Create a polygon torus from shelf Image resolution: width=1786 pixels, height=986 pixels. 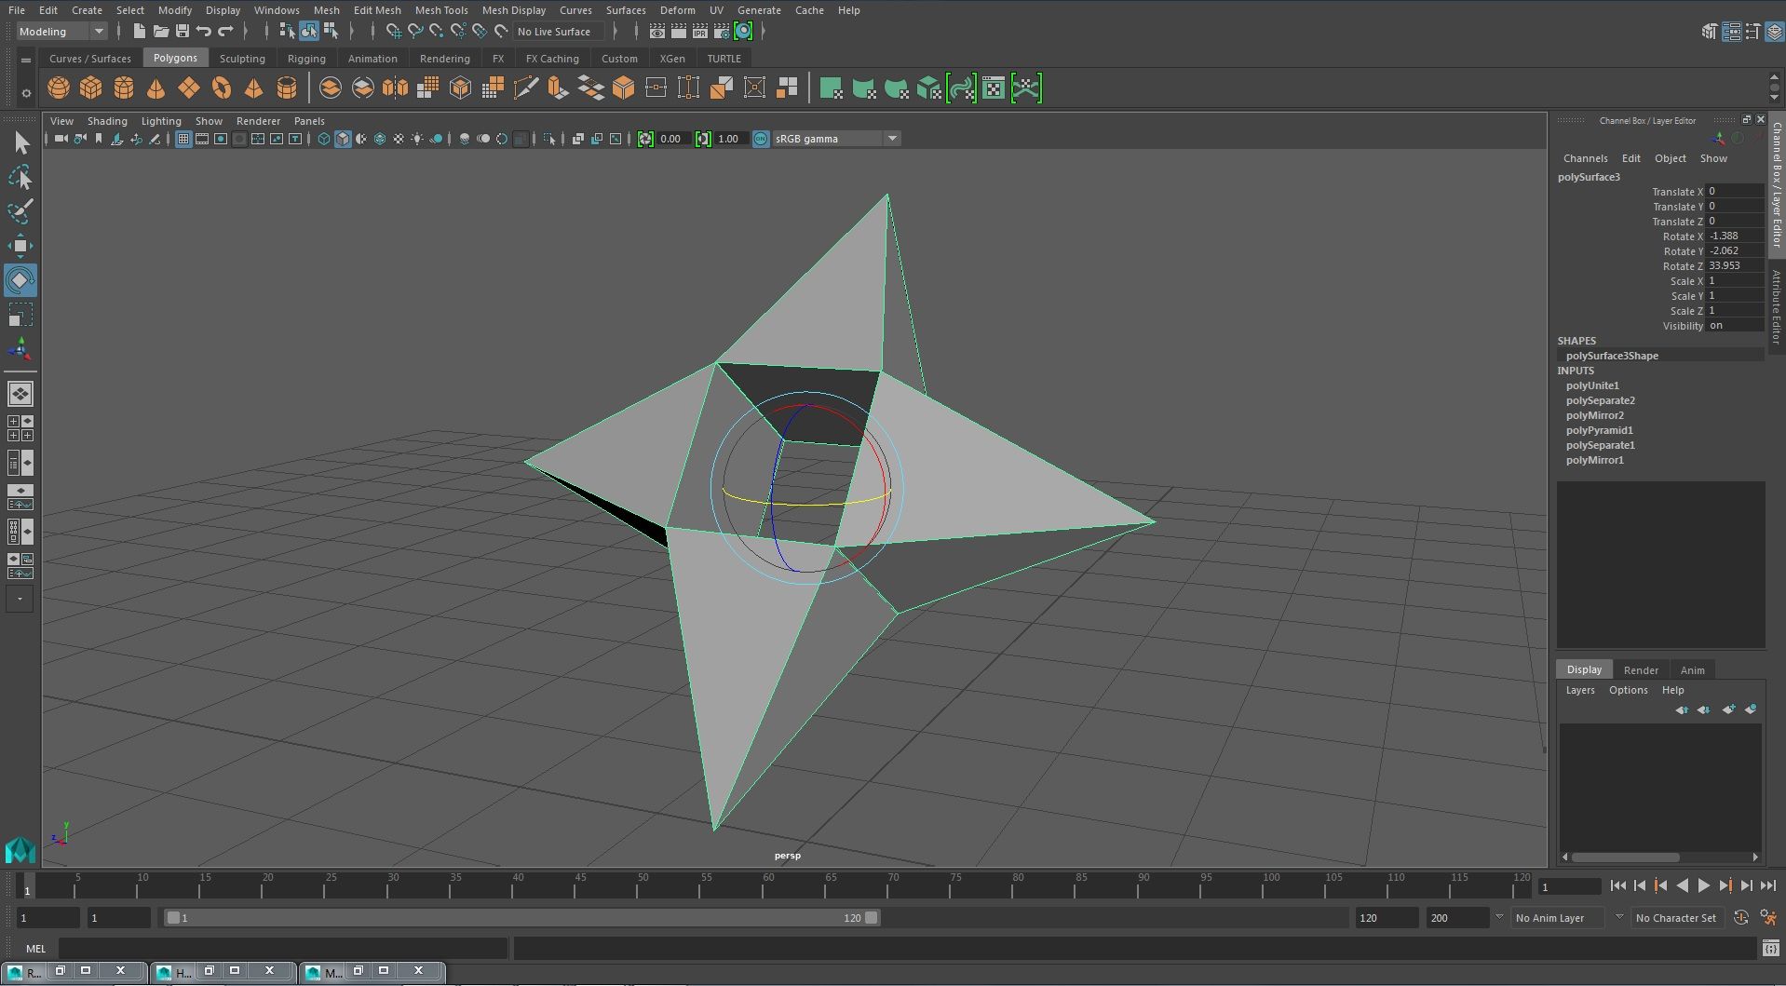tap(222, 88)
